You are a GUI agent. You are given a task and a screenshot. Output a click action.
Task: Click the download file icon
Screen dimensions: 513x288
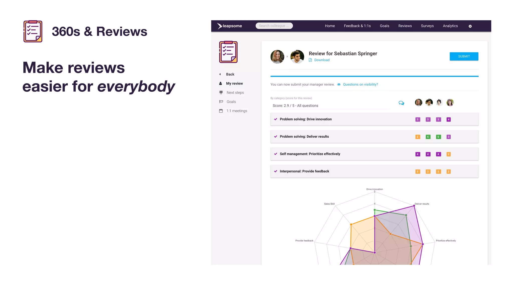pyautogui.click(x=310, y=60)
